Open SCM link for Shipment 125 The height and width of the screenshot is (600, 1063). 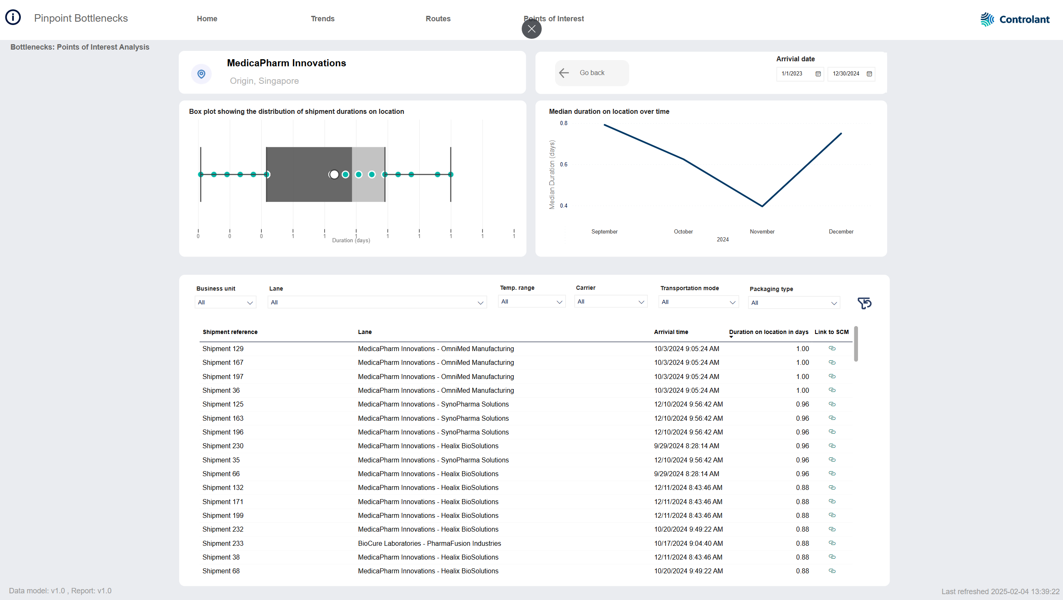[832, 404]
